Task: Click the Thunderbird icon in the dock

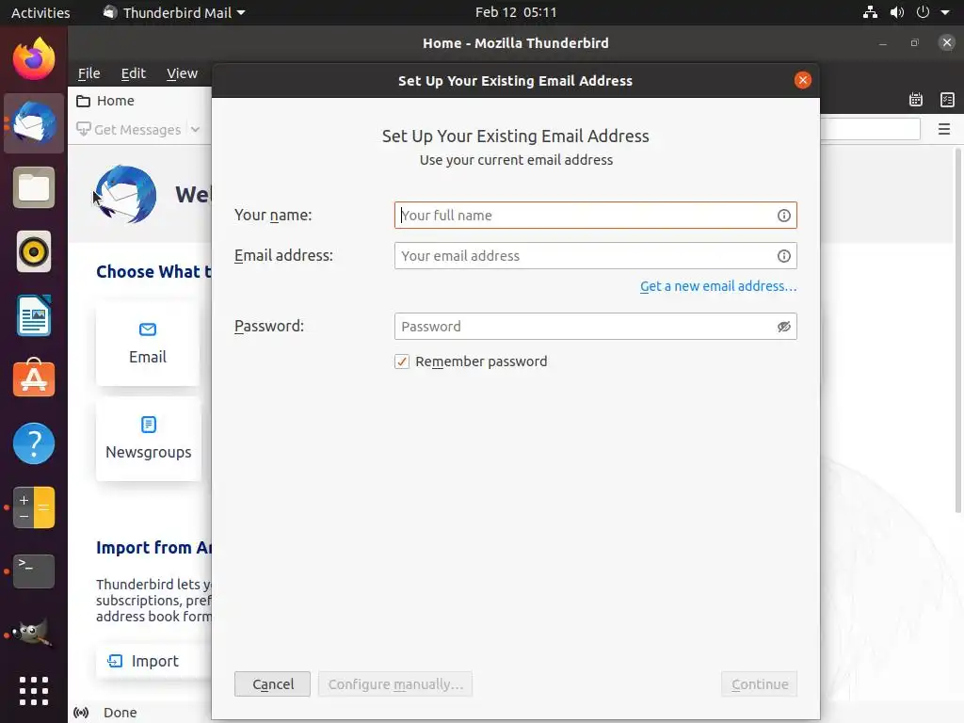Action: coord(34,123)
